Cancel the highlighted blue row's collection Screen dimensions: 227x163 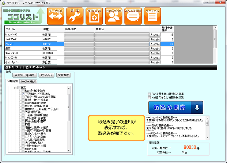(155, 44)
